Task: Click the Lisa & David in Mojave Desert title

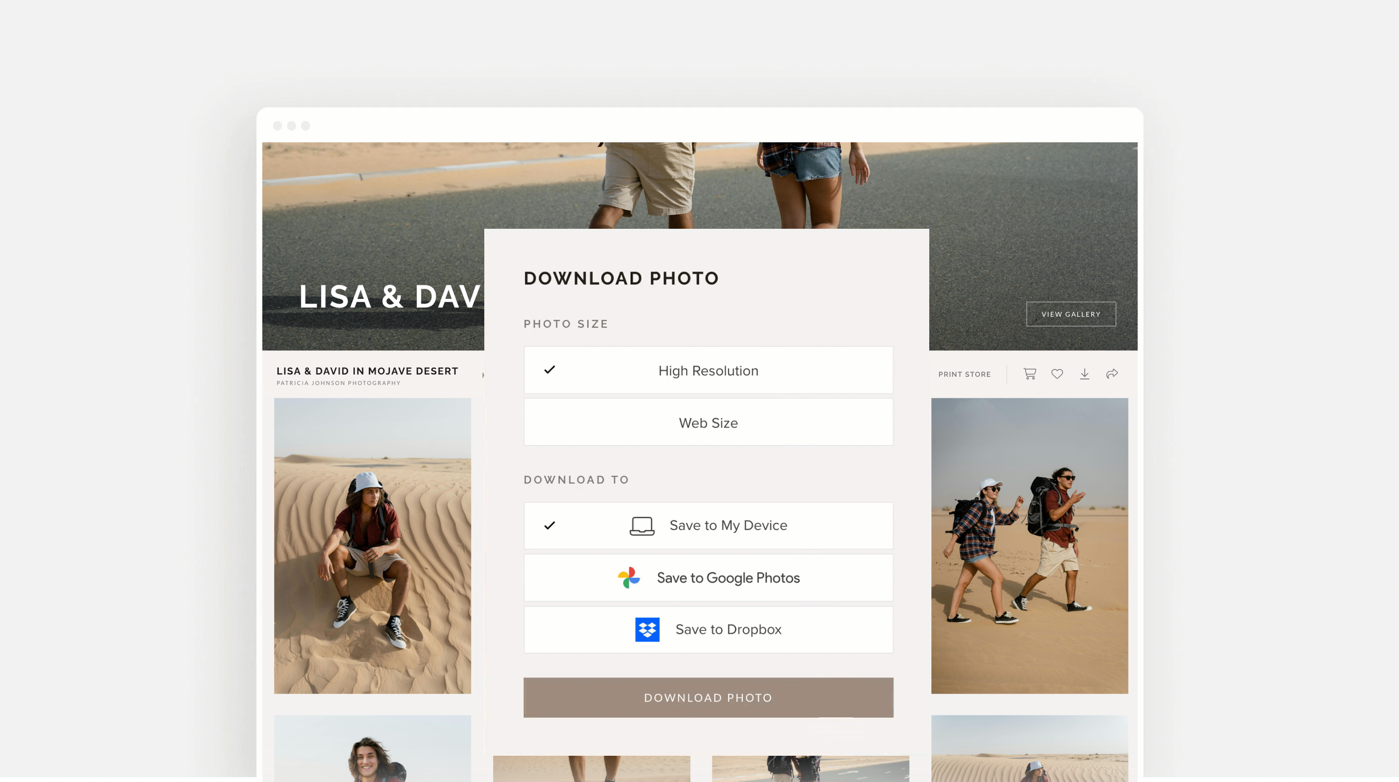Action: tap(367, 371)
